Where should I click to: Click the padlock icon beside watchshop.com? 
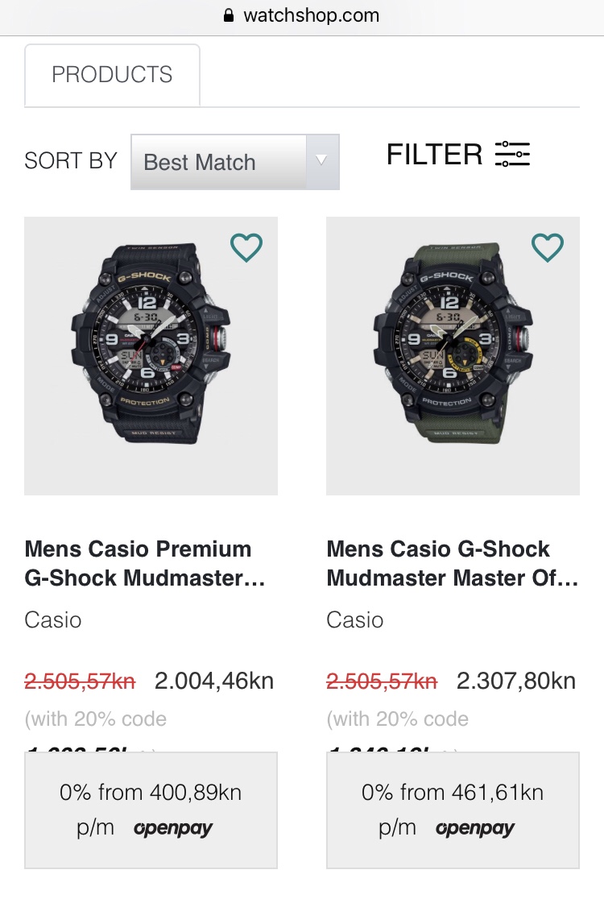[x=229, y=15]
